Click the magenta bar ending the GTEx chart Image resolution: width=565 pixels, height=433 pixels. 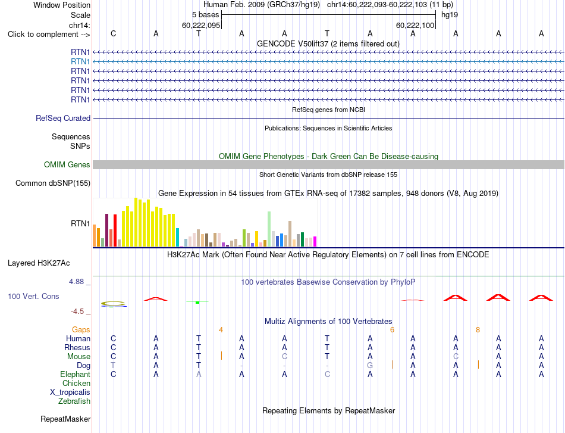[x=315, y=242]
